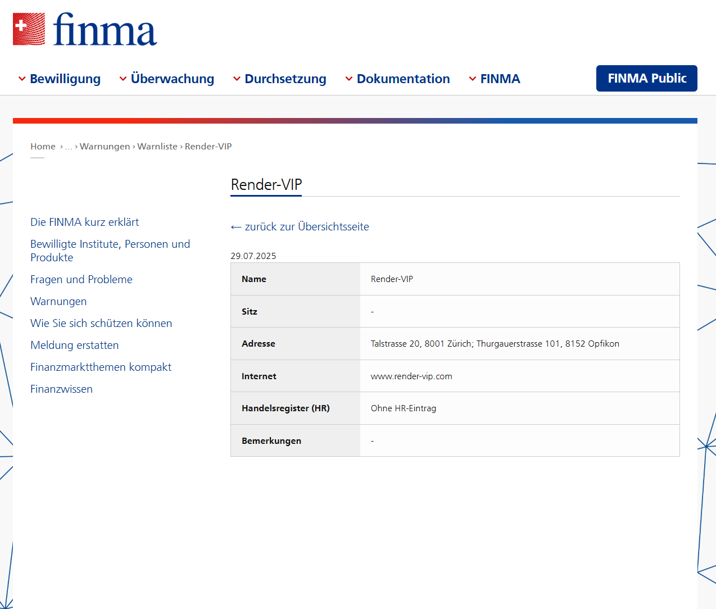Screen dimensions: 716x609
Task: Click the Handelsregister (HR) label
Action: pyautogui.click(x=286, y=408)
